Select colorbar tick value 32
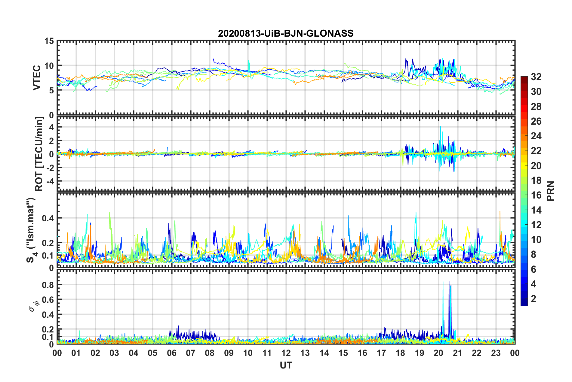Screen dimensions: 572x382 tap(536, 77)
